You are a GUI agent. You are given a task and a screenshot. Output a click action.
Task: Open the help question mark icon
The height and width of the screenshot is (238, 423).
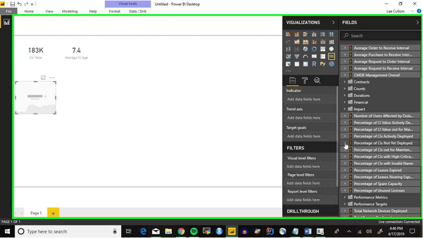click(x=419, y=11)
